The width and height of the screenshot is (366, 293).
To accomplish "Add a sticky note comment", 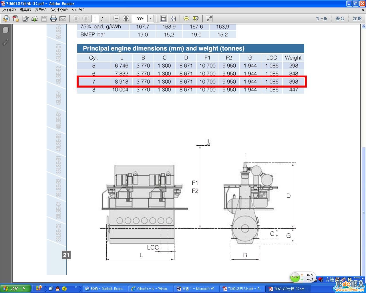I will [186, 19].
